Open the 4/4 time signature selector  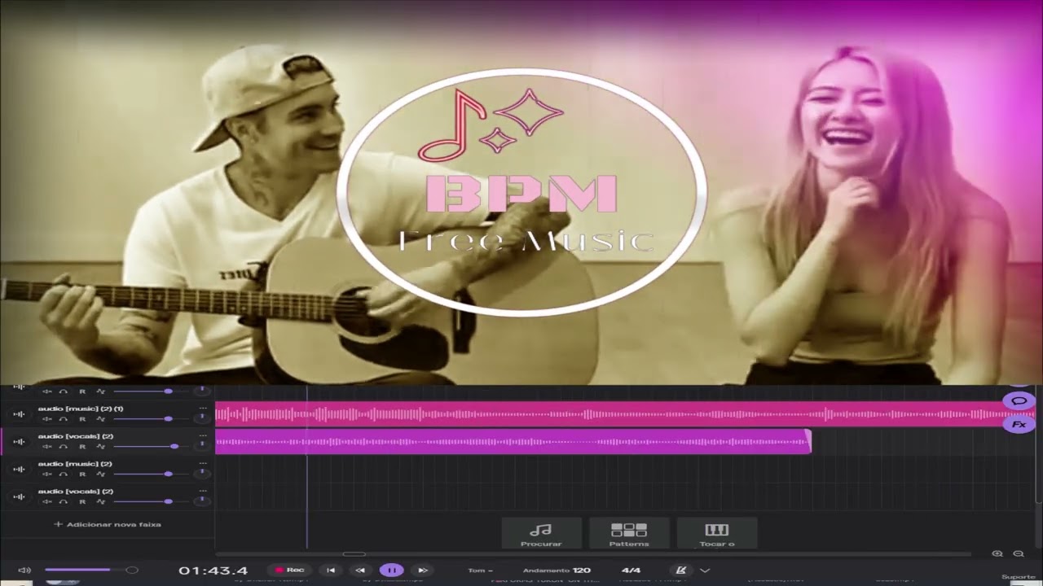[631, 571]
